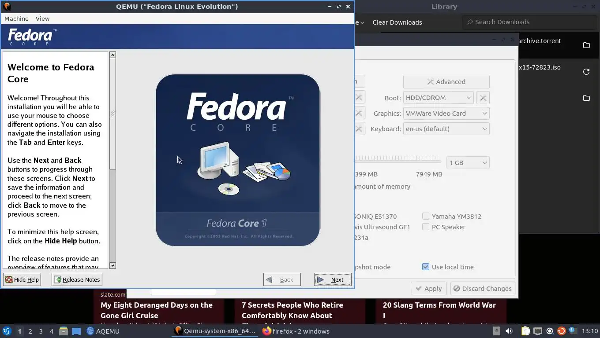The image size is (600, 338).
Task: Switch to workspace 4 in taskbar
Action: (51, 331)
